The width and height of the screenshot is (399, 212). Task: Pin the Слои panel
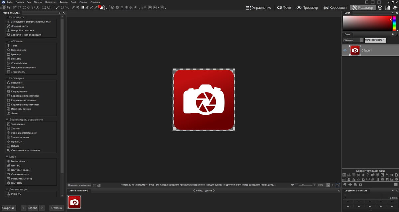pos(393,34)
